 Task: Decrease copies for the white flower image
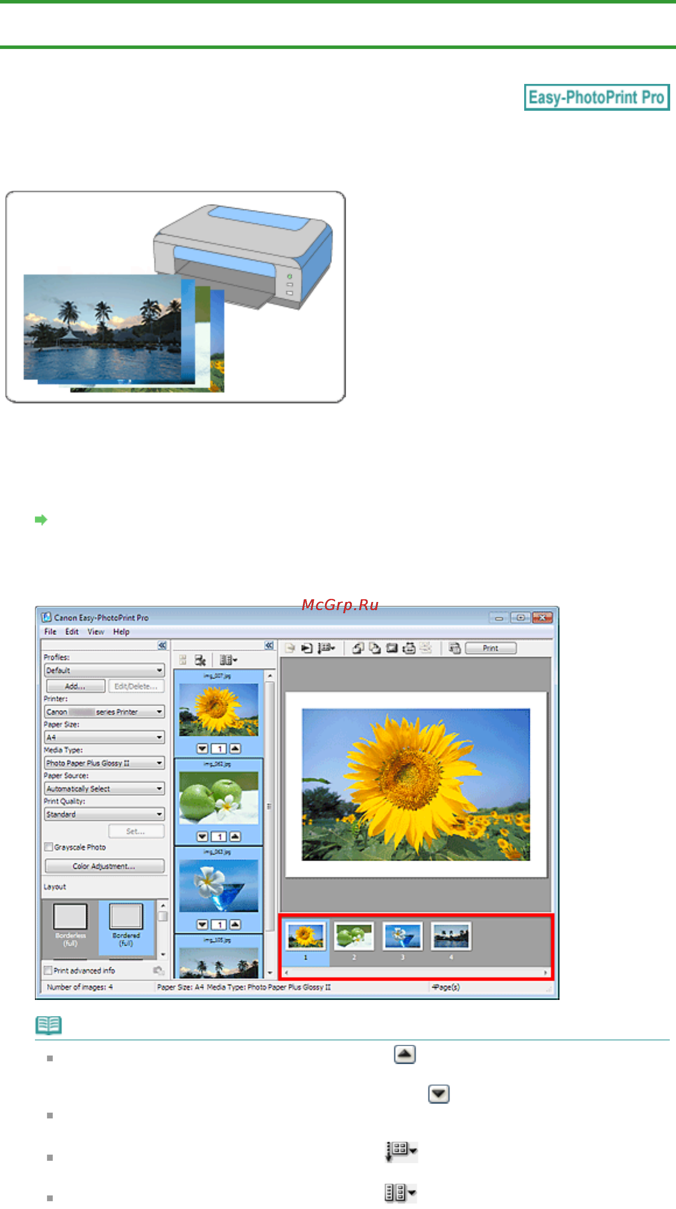pyautogui.click(x=203, y=924)
